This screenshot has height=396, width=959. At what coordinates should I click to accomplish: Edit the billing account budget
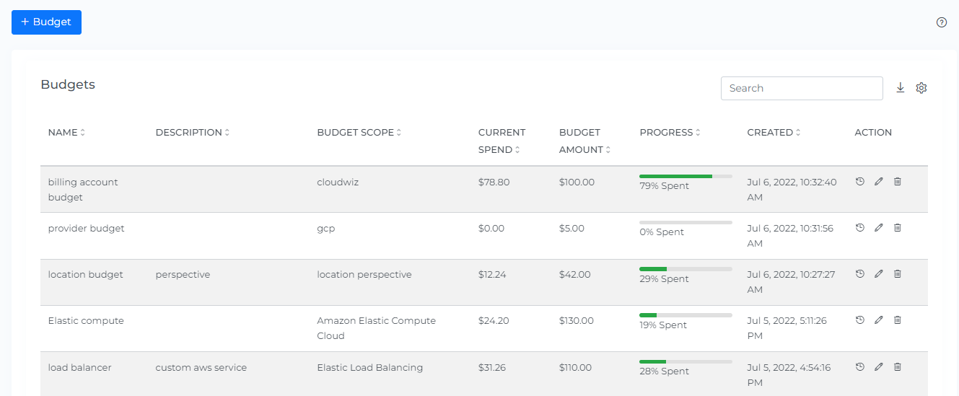point(878,182)
